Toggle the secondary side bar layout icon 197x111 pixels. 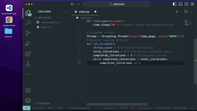[x=187, y=4]
